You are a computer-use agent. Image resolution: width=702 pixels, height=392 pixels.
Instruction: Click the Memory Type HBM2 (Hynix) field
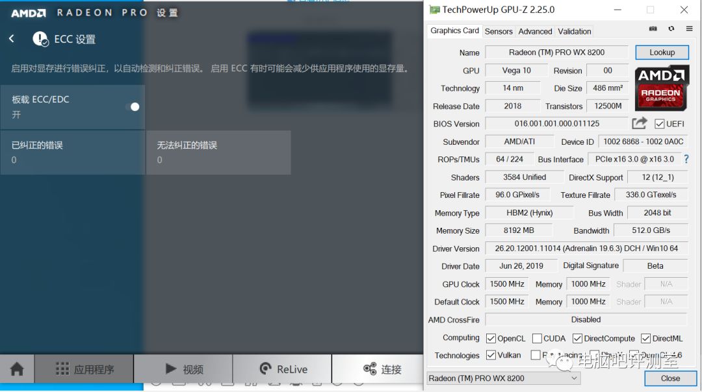tap(529, 213)
